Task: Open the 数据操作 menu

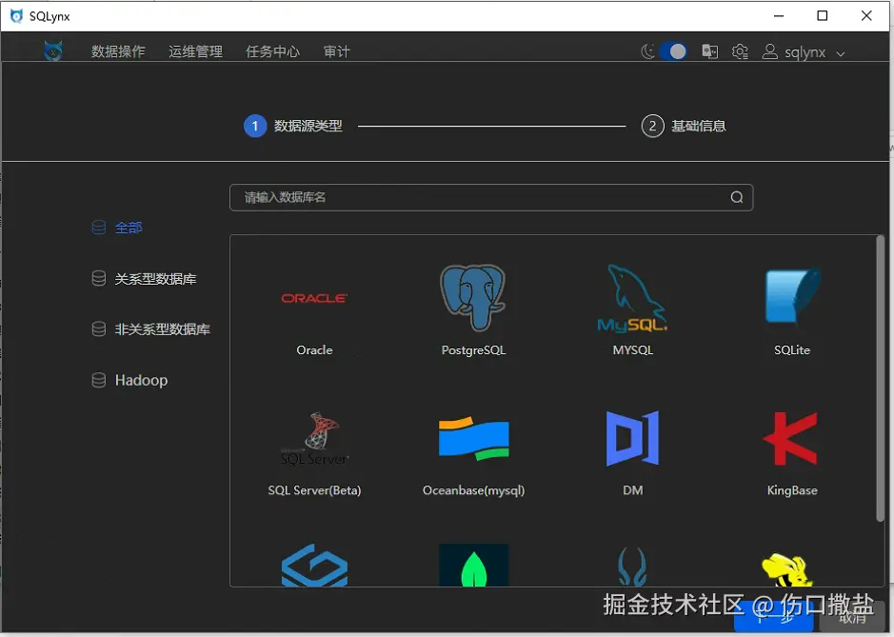Action: click(x=118, y=51)
